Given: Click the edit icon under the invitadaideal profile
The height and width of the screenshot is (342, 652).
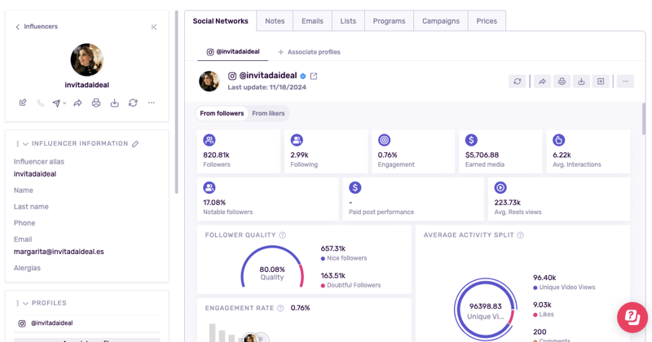Looking at the screenshot, I should click(x=23, y=103).
